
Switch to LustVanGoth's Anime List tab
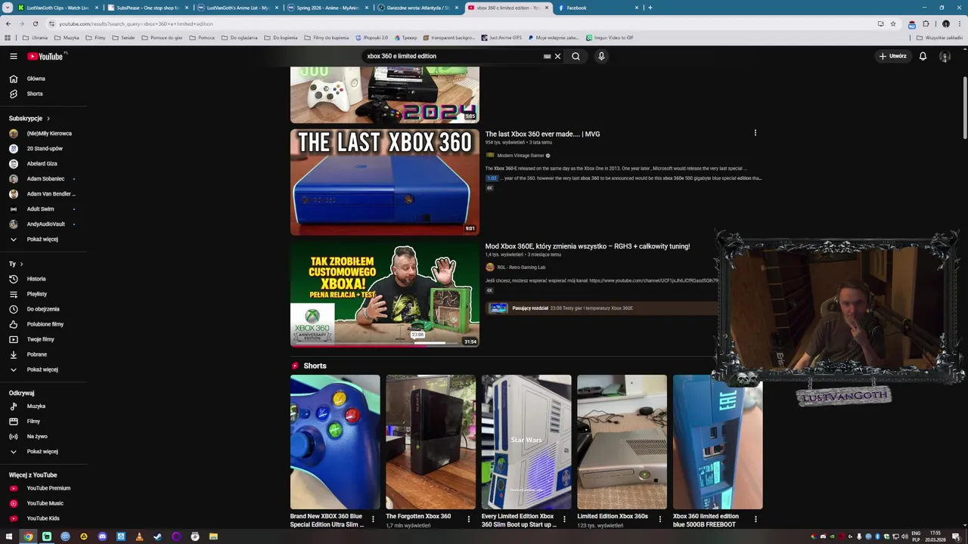(x=237, y=8)
